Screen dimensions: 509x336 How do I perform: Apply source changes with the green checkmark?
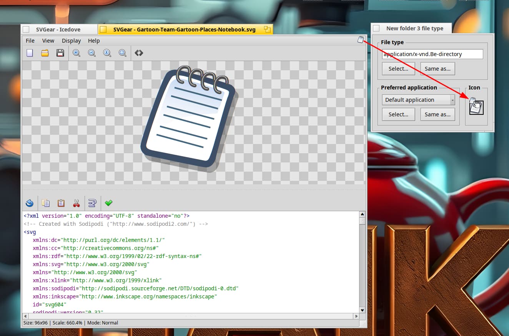tap(108, 203)
